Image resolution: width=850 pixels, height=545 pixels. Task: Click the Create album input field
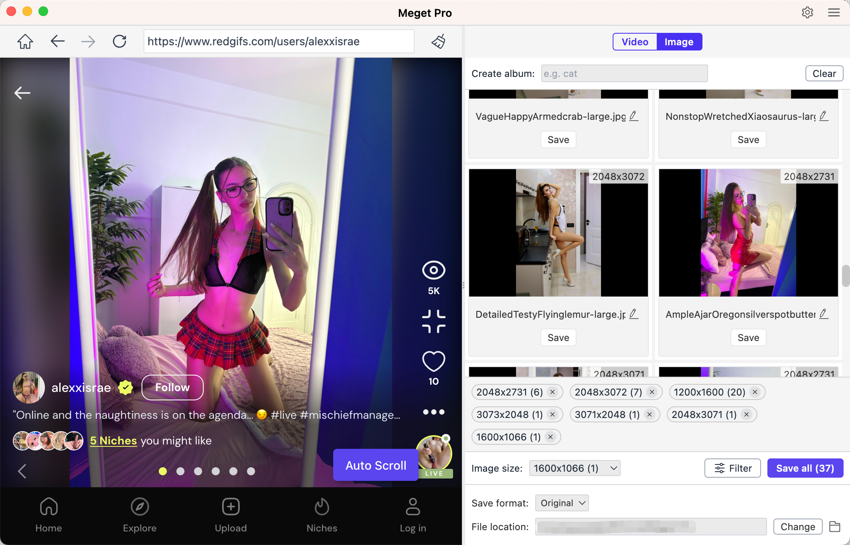[624, 73]
